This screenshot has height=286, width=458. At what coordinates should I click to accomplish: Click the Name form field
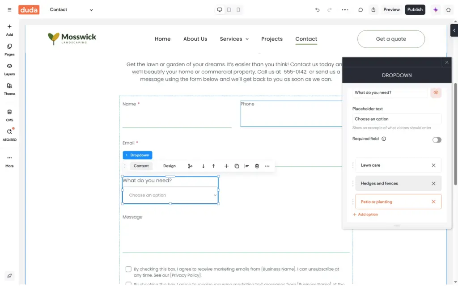click(177, 114)
